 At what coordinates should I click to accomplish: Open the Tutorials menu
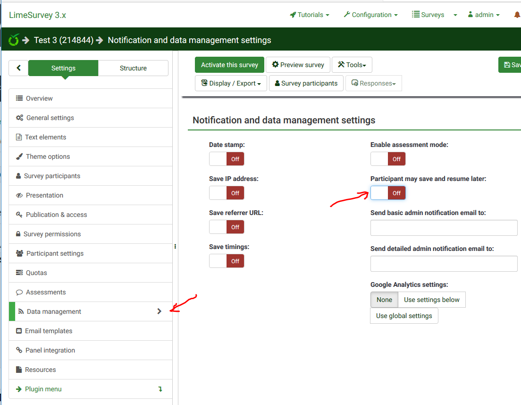pos(310,15)
